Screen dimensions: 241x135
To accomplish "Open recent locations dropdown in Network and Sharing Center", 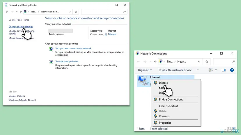I will coord(17,12).
